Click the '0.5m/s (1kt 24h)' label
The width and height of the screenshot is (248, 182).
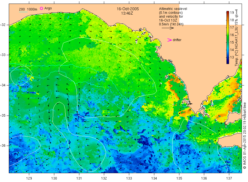click(x=171, y=24)
